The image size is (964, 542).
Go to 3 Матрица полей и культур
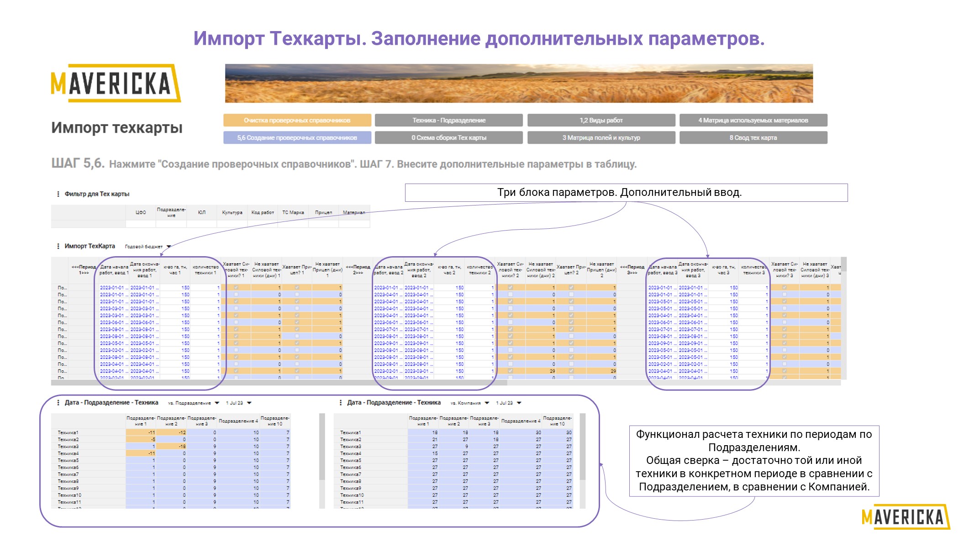[601, 137]
